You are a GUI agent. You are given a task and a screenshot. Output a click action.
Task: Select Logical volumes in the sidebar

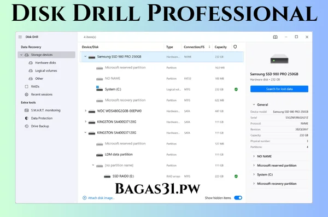click(x=46, y=71)
